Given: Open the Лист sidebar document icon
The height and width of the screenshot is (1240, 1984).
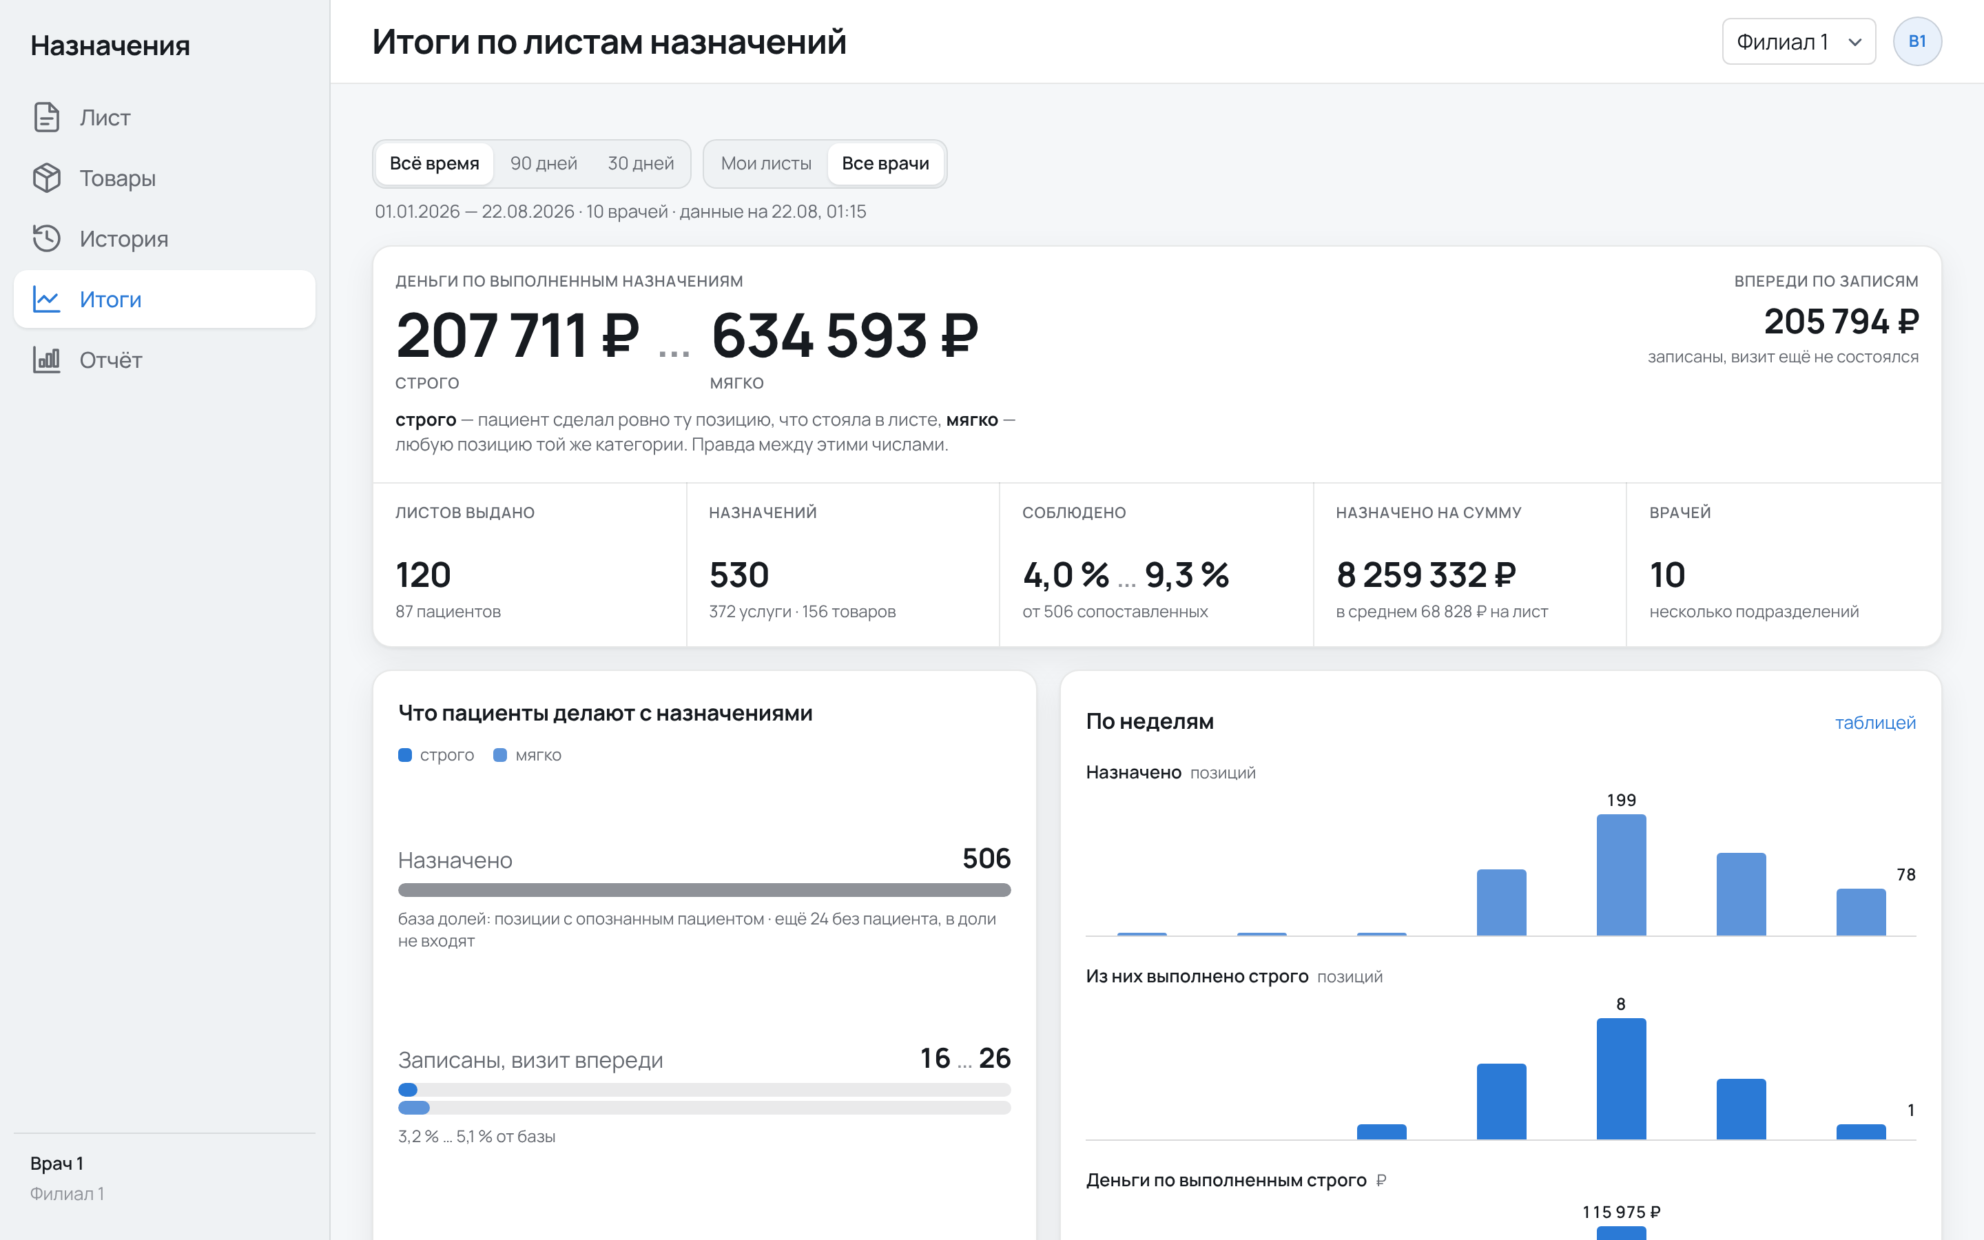Looking at the screenshot, I should click(x=47, y=117).
